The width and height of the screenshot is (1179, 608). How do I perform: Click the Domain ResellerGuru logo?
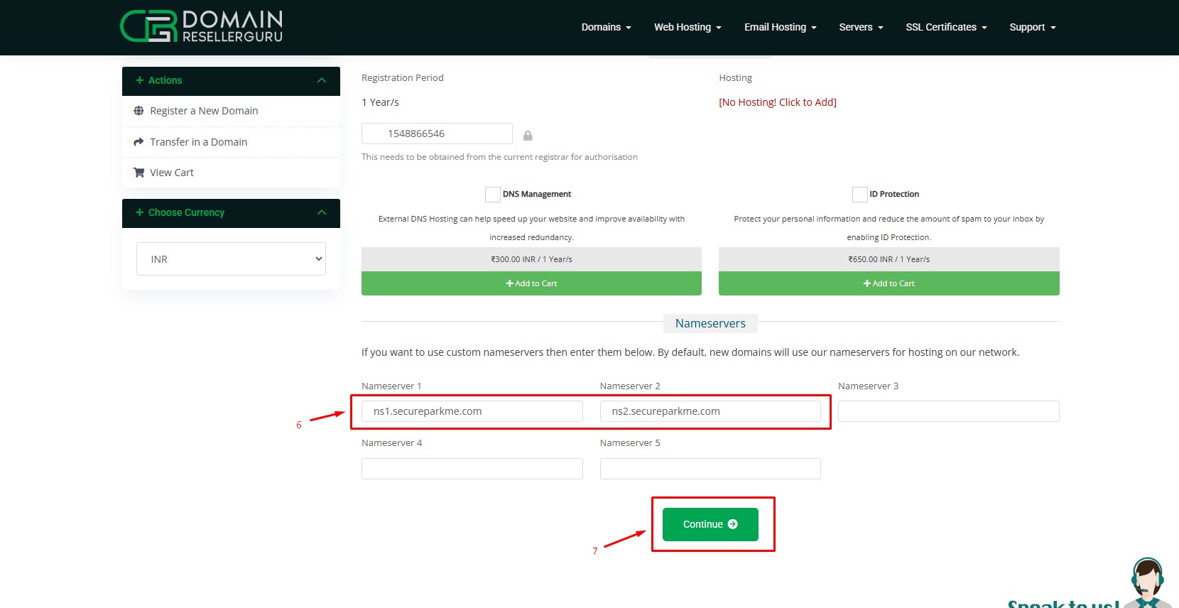tap(202, 27)
